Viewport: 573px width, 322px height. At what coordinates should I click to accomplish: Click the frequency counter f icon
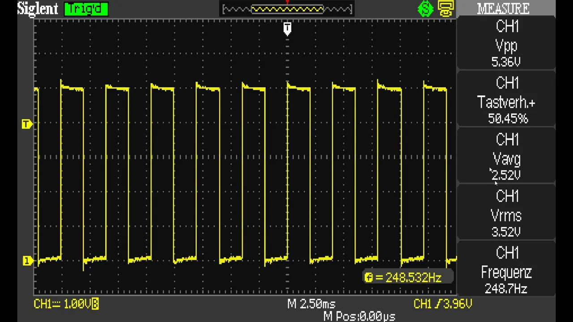[368, 277]
